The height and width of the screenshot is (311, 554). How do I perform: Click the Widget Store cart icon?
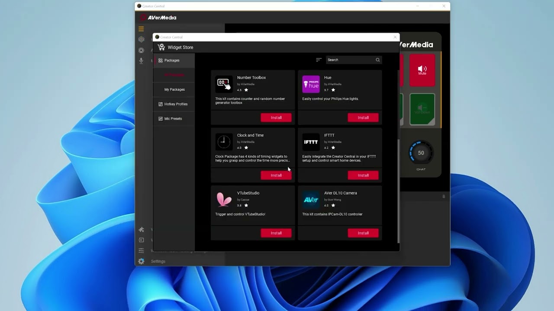pyautogui.click(x=161, y=47)
